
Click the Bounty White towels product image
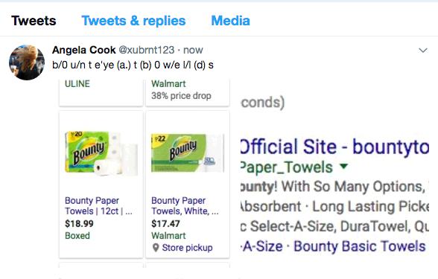(188, 153)
